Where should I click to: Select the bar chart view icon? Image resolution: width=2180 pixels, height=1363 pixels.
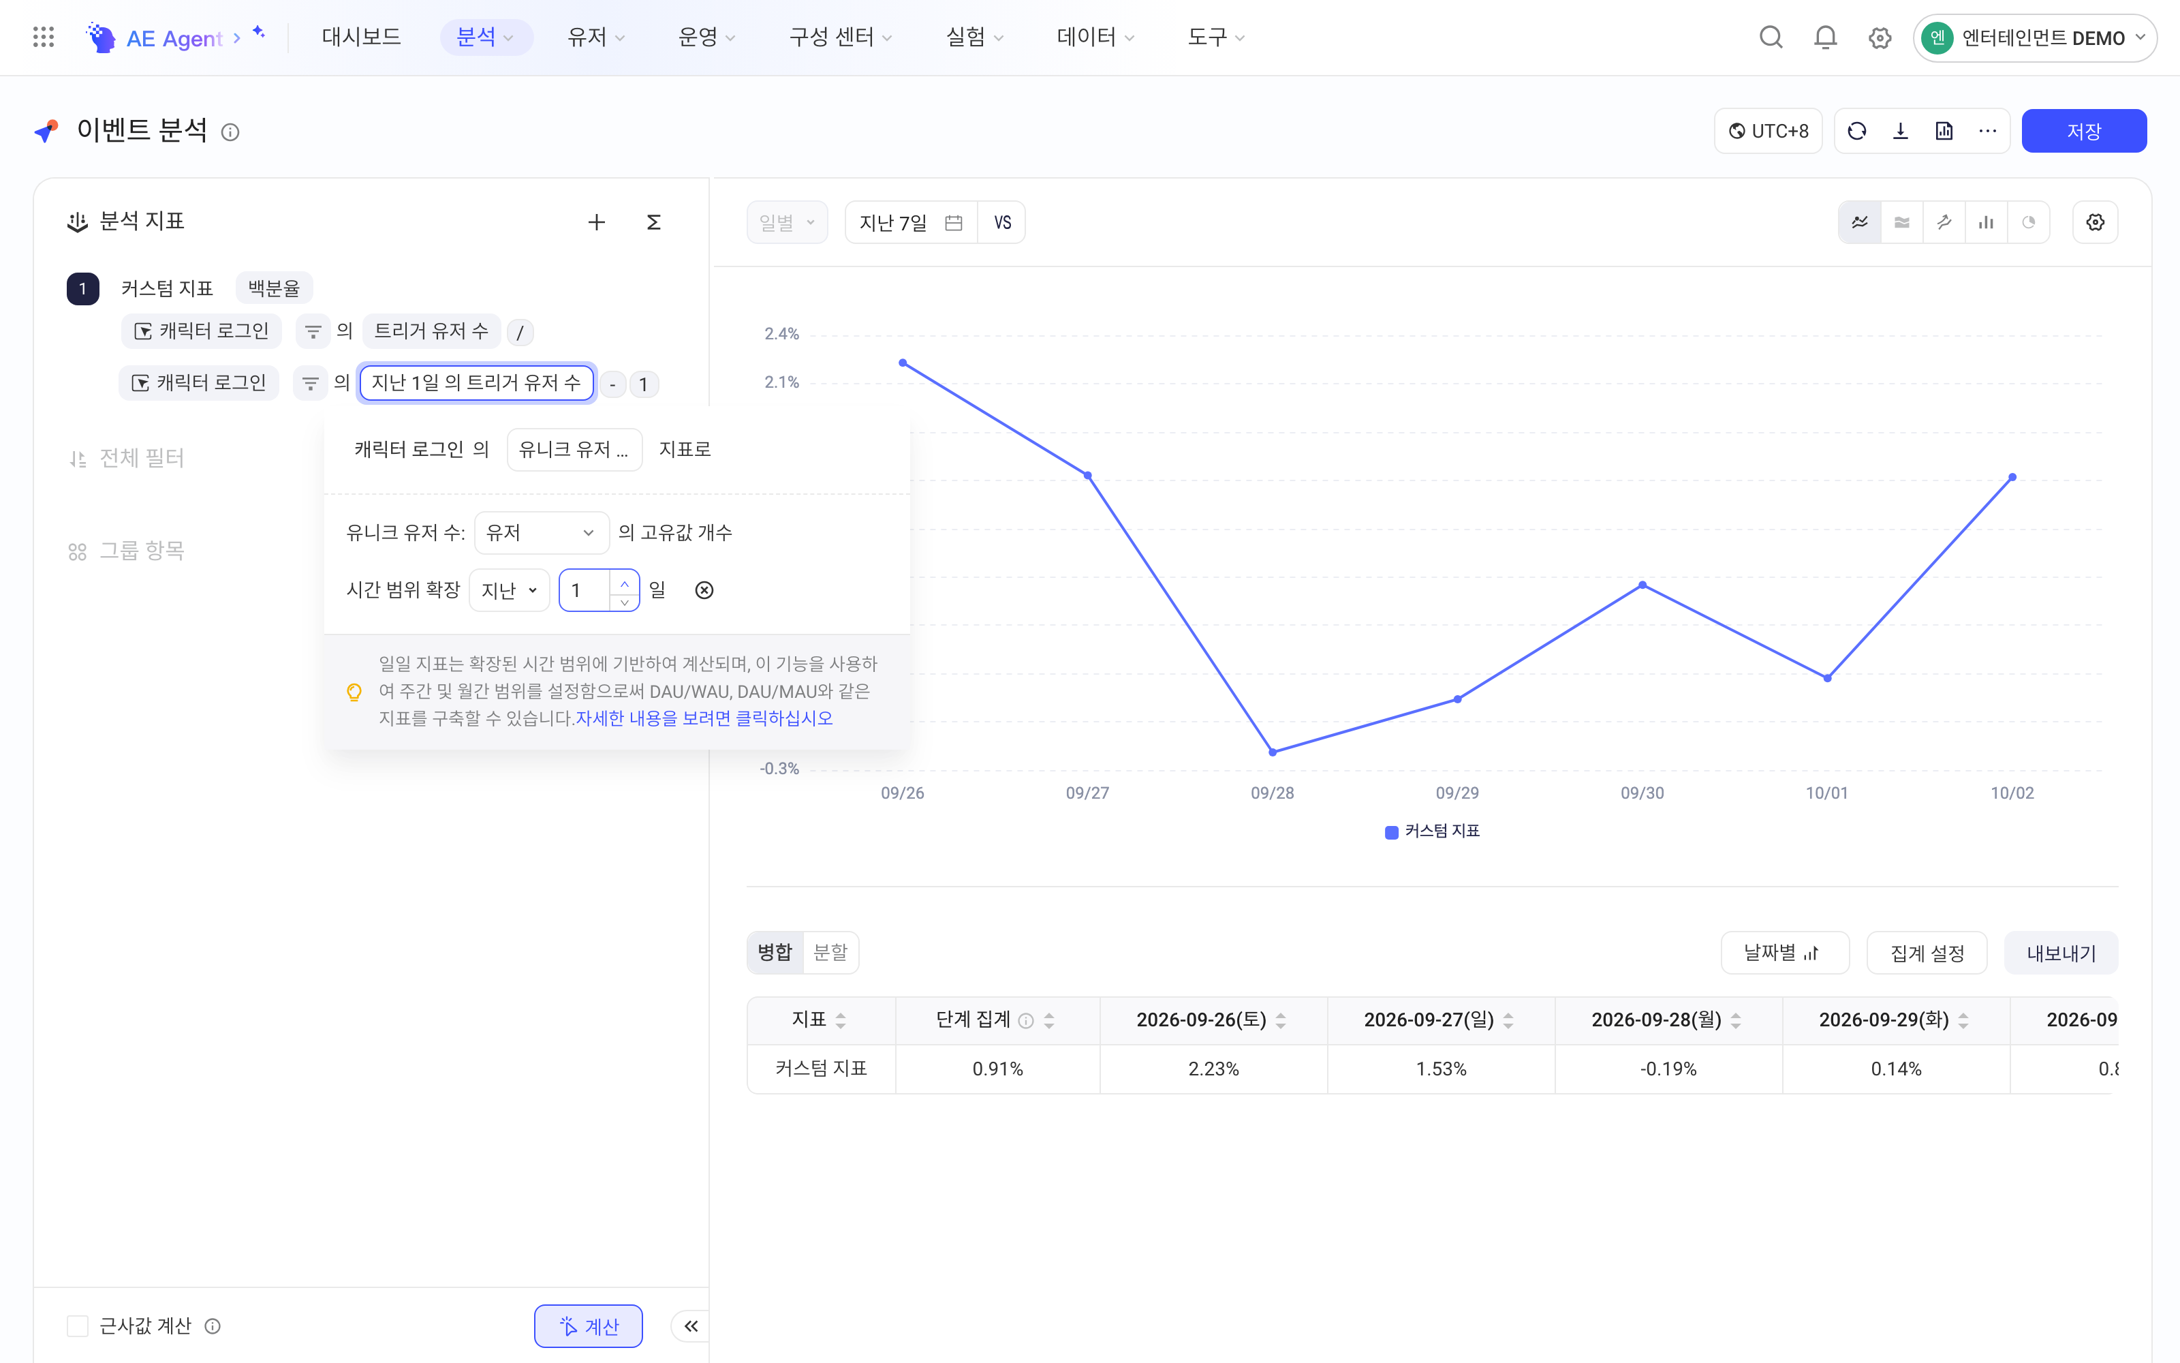1987,221
